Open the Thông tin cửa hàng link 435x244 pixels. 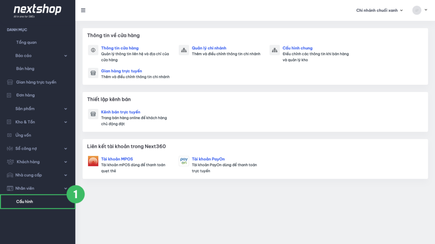coord(120,48)
